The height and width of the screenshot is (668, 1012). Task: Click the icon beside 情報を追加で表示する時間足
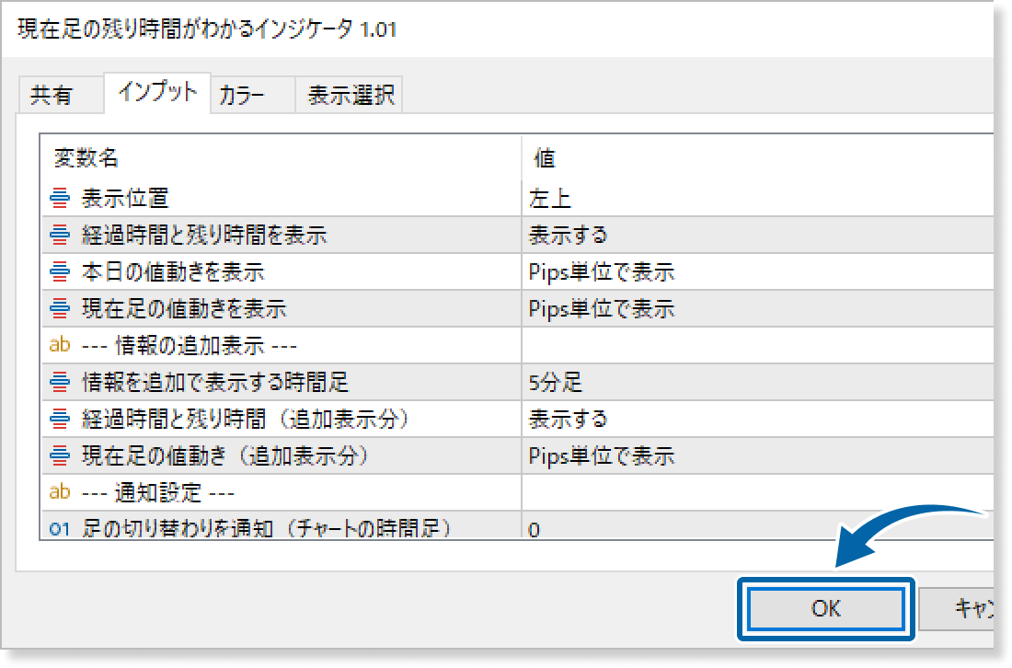pyautogui.click(x=60, y=382)
